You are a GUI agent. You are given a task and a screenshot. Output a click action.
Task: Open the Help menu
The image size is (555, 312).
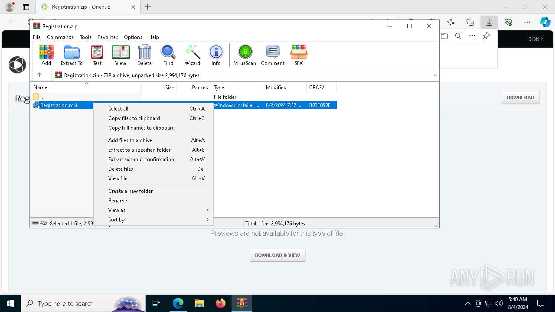153,37
